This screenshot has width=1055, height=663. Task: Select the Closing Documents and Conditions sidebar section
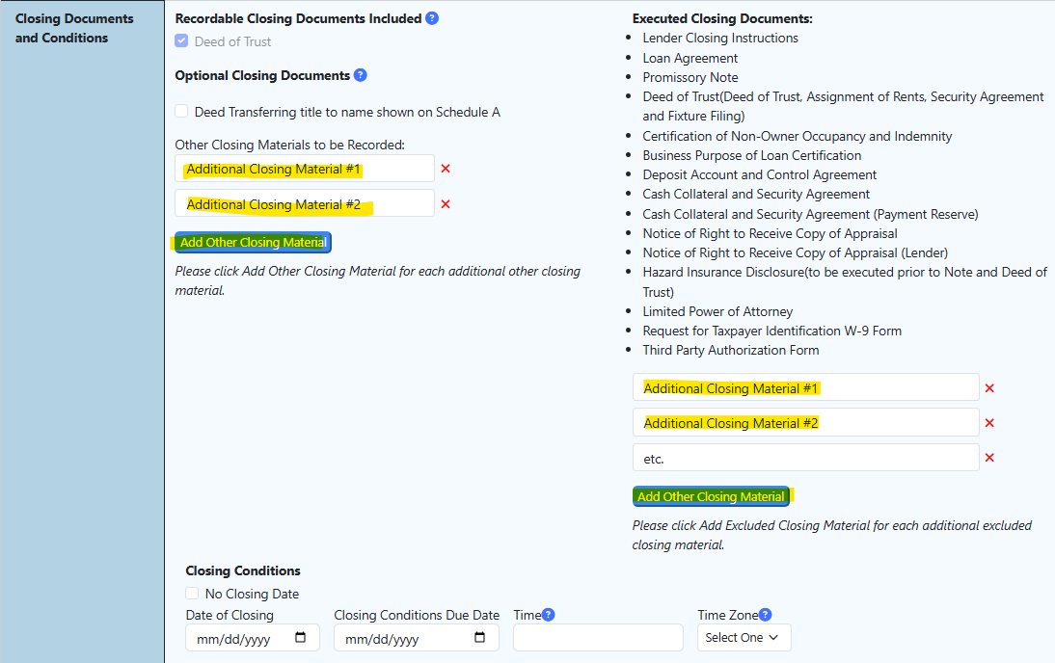(74, 29)
